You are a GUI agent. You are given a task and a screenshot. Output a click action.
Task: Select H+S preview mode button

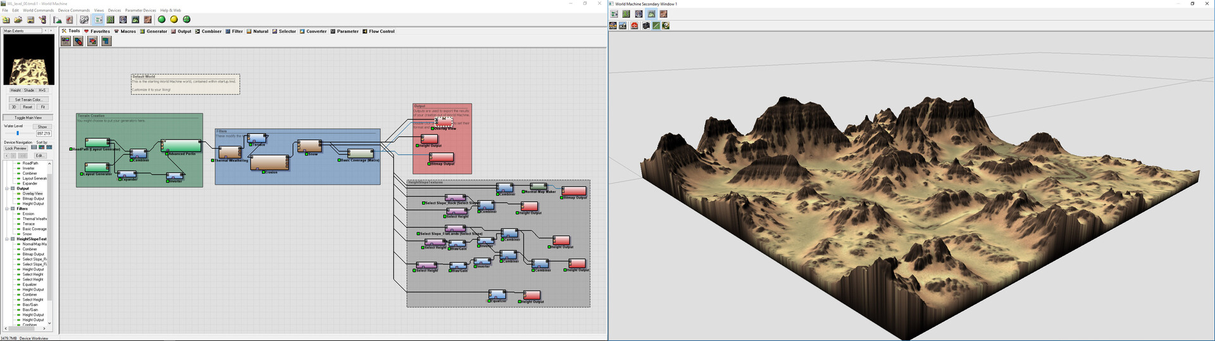[42, 90]
